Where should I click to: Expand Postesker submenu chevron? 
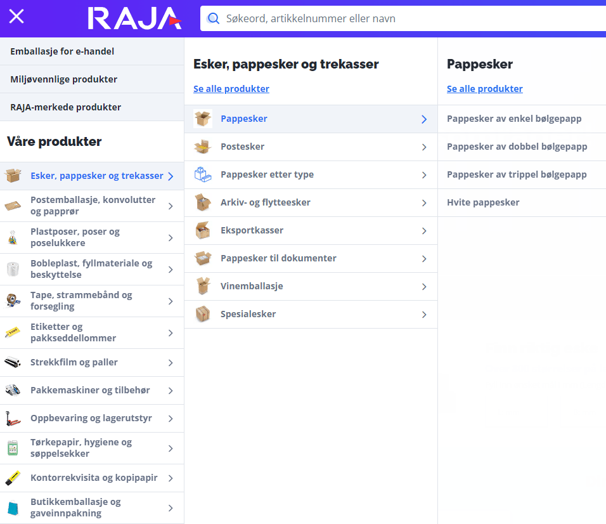[424, 147]
